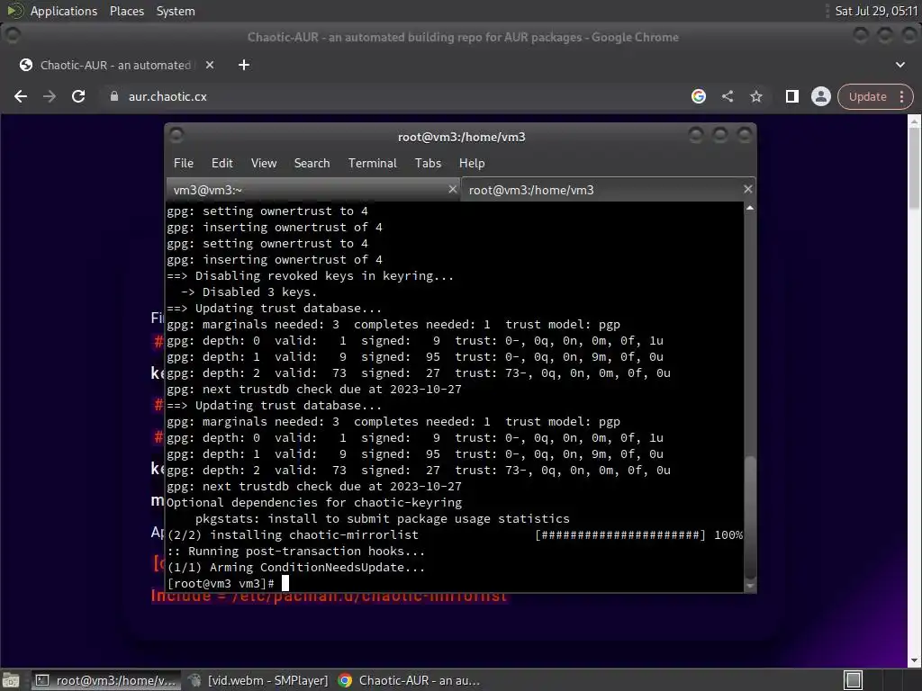Click the Chrome page scrollbar thumb
Image resolution: width=922 pixels, height=691 pixels.
pyautogui.click(x=914, y=167)
